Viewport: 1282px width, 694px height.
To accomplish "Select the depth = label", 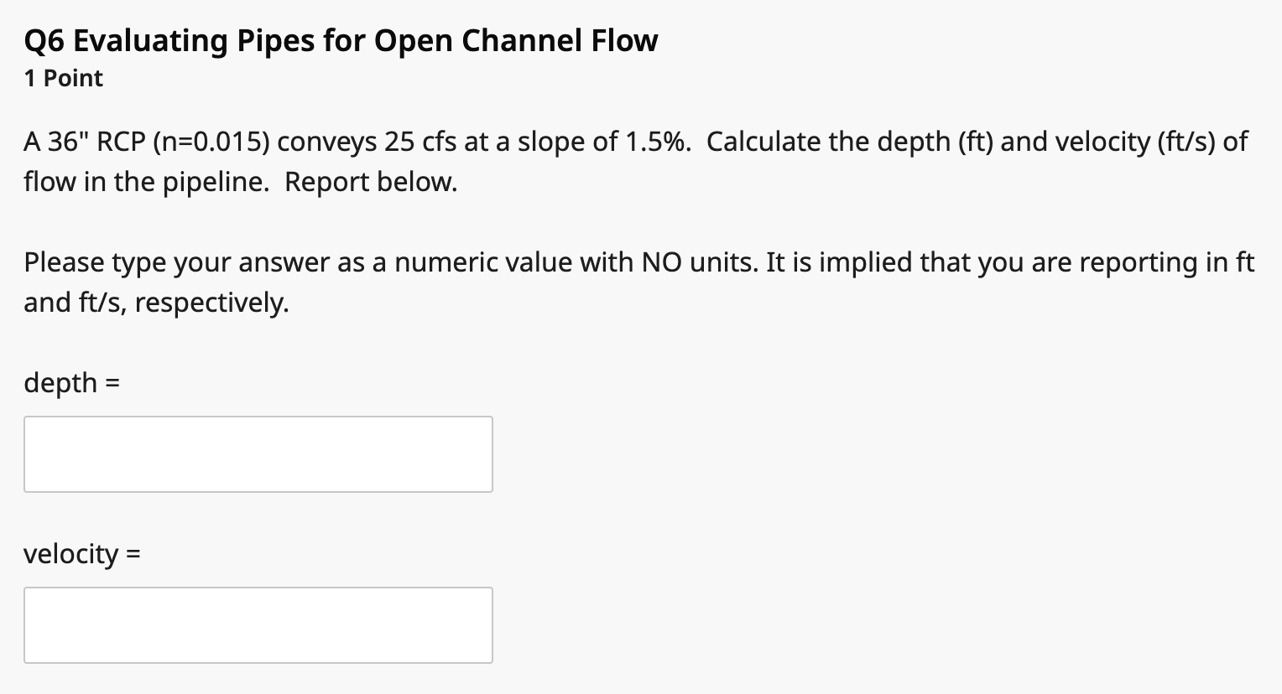I will pos(70,382).
